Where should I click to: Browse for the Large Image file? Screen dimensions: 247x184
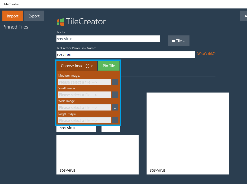pyautogui.click(x=115, y=120)
